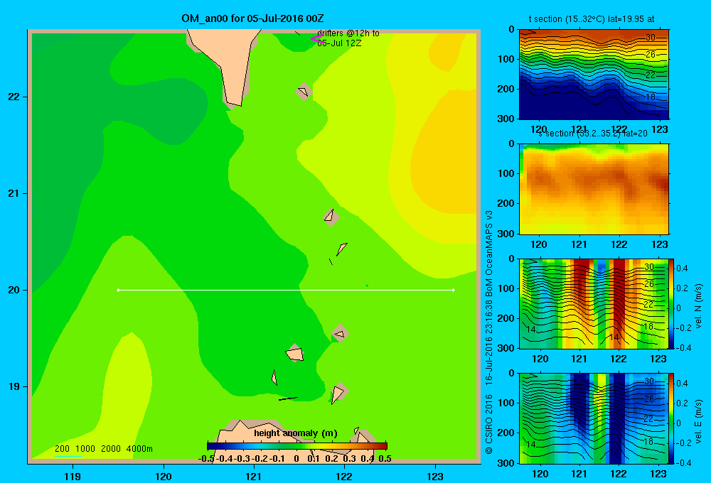The width and height of the screenshot is (711, 483).
Task: Click the colorbar beside the vel. E panel
Action: [x=671, y=418]
